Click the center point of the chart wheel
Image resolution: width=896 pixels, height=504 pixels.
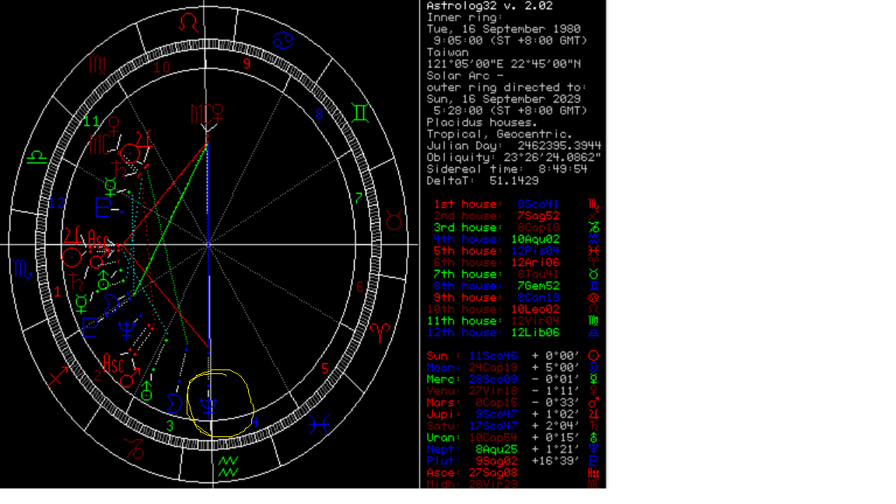click(x=208, y=245)
